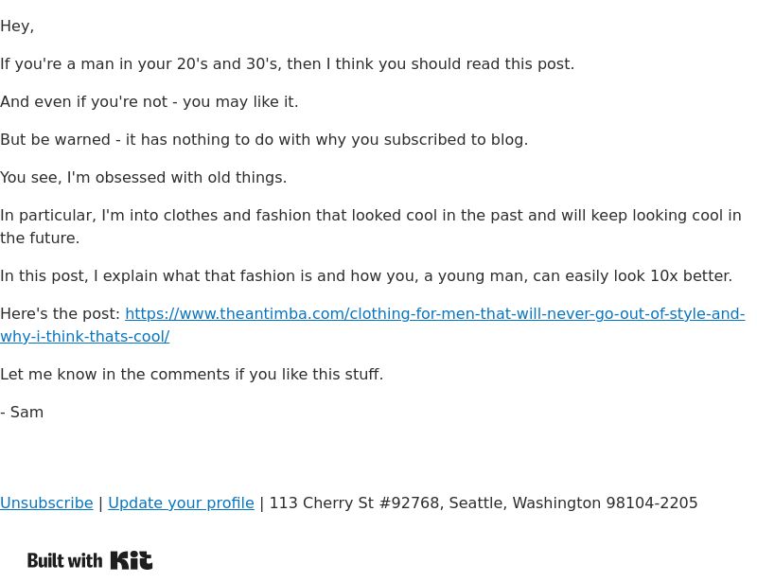This screenshot has width=757, height=582.
Task: Click 'I'm obsessed with old things' line
Action: (144, 178)
